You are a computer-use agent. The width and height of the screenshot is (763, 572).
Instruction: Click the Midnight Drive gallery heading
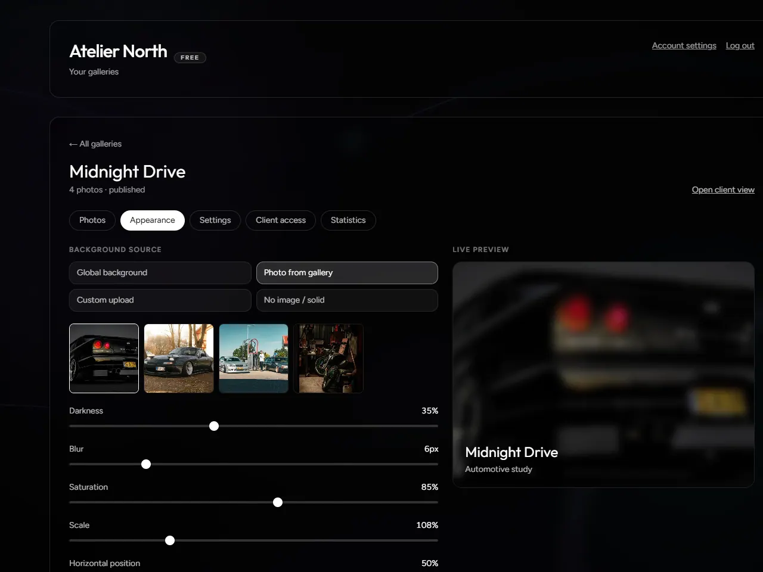128,172
